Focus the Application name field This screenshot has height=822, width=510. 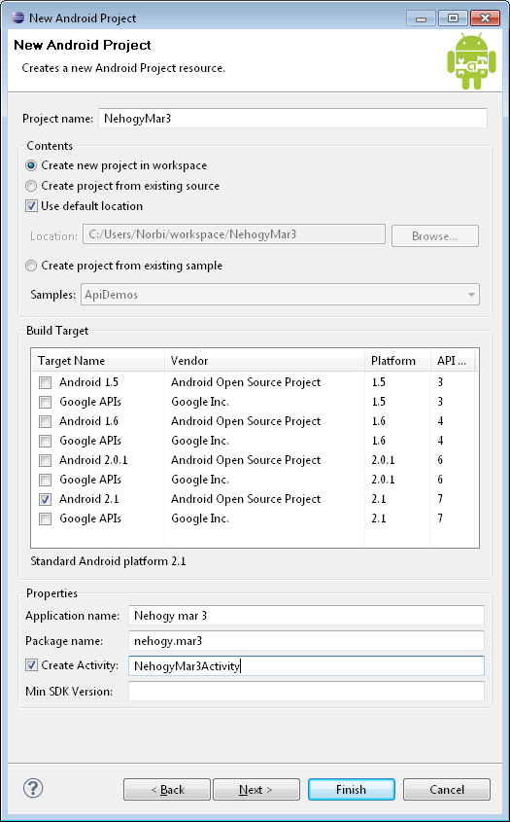tap(306, 616)
